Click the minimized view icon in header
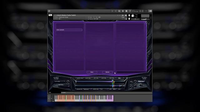The width and height of the screenshot is (200, 112). click(x=130, y=11)
